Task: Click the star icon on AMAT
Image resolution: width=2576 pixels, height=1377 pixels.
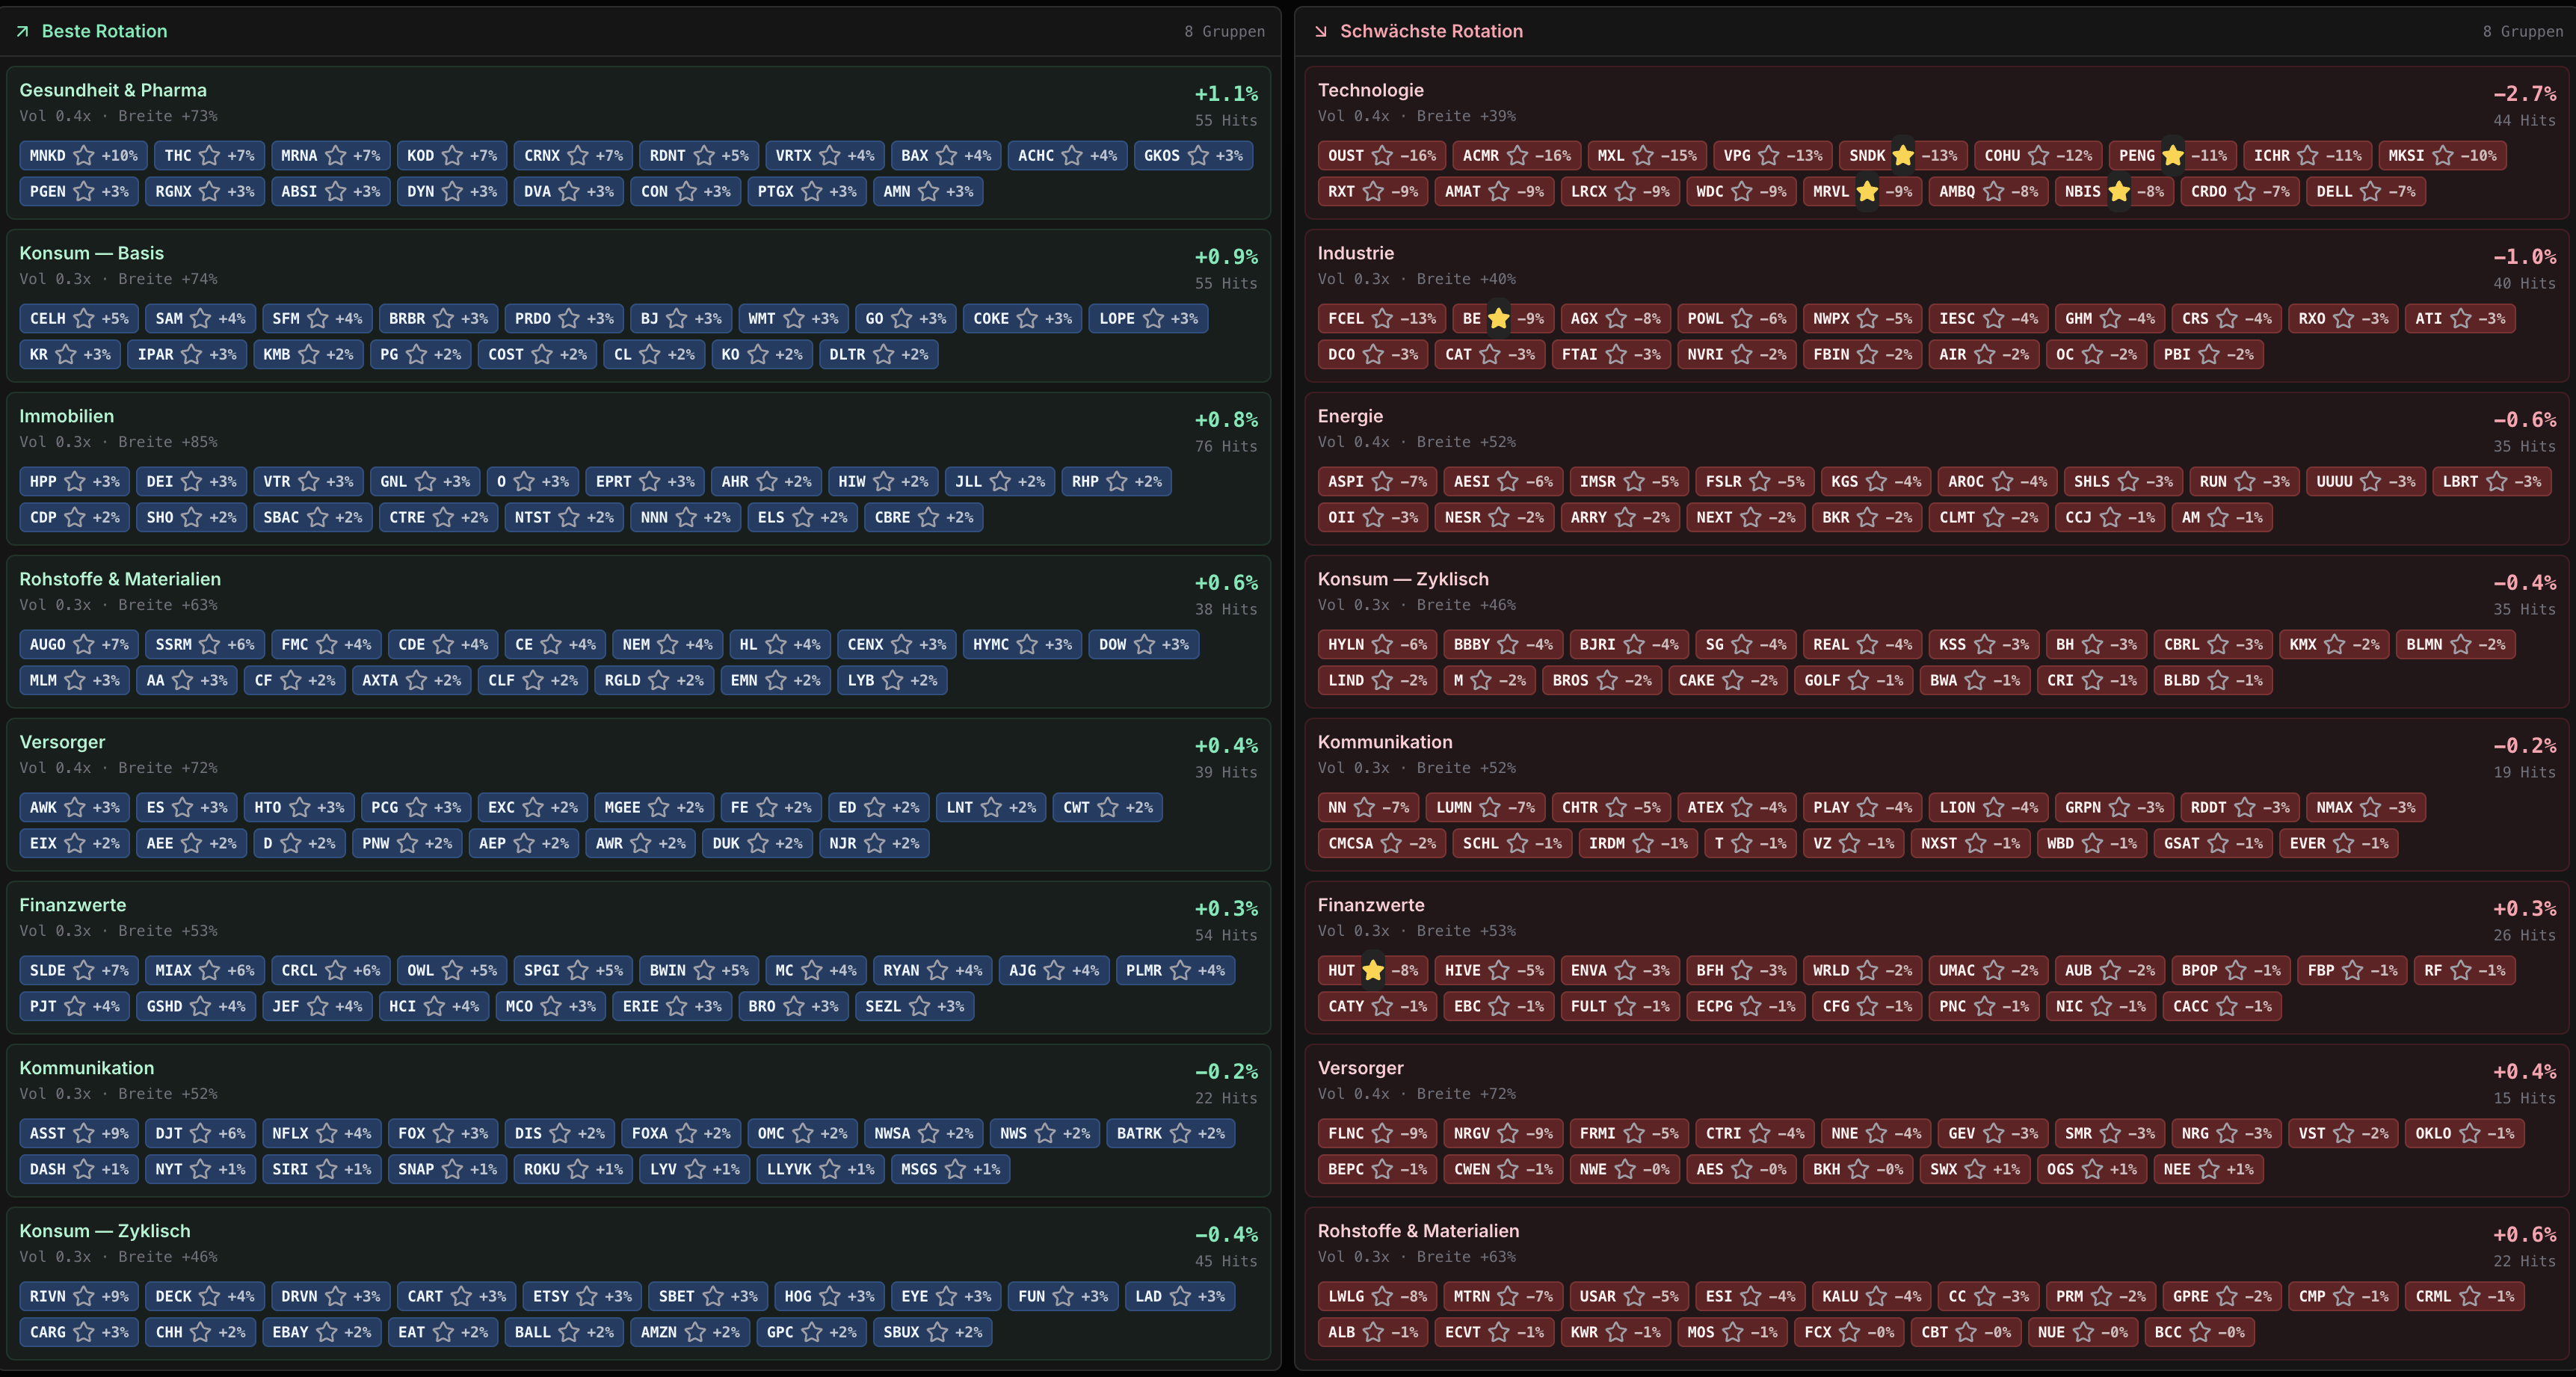Action: (1499, 191)
